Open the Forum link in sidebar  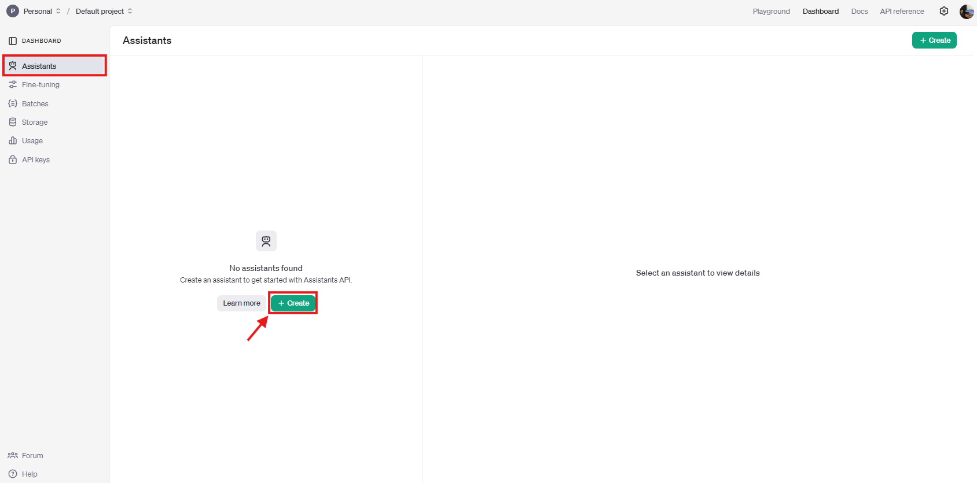(32, 456)
